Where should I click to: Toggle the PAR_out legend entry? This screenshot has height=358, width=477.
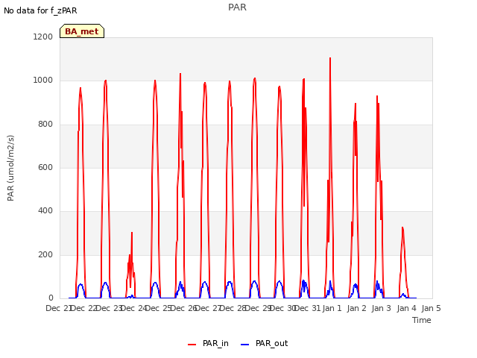(x=264, y=343)
